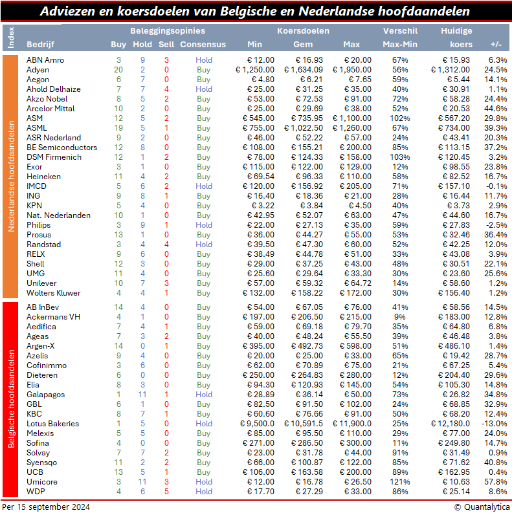Click the Index vertical header label
This screenshot has width=512, height=513.
11,38
